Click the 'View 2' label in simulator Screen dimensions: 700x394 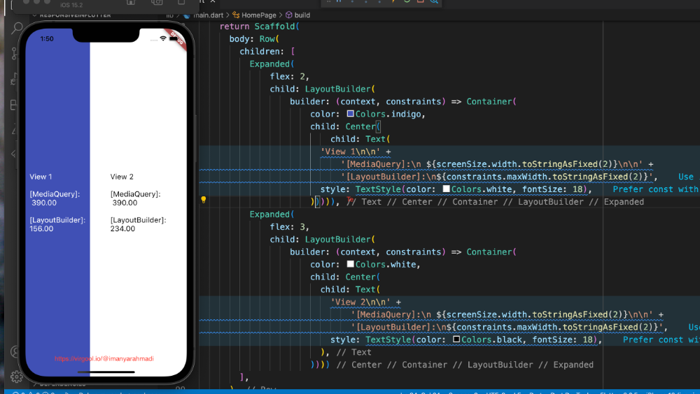point(122,177)
